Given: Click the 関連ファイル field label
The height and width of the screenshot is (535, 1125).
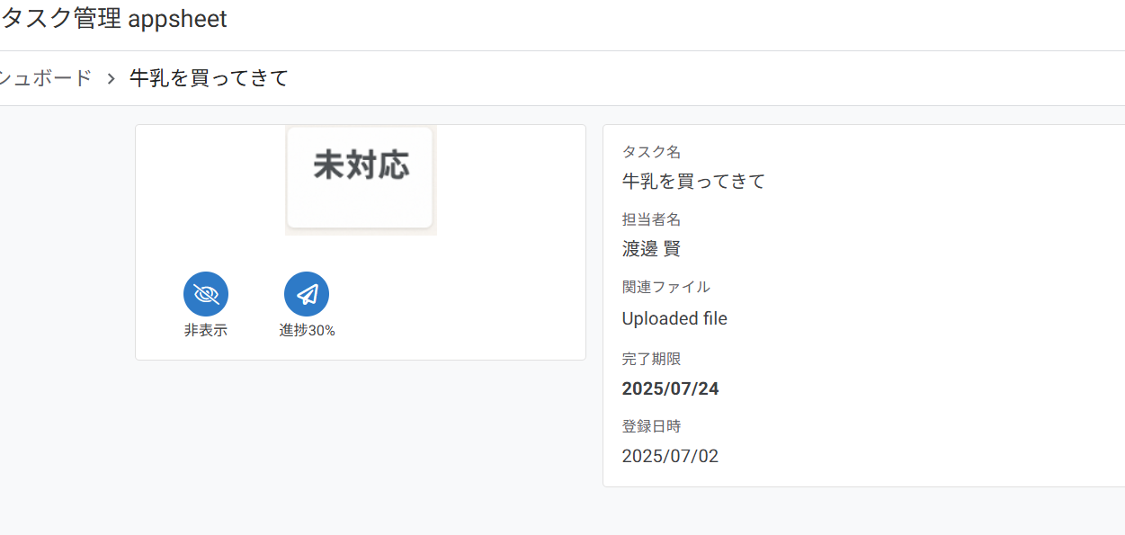Looking at the screenshot, I should (x=665, y=287).
